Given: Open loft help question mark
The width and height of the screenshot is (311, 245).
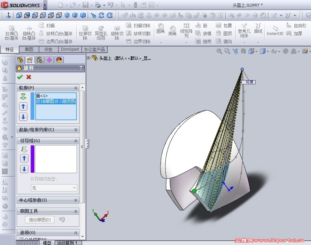Looking at the screenshot, I should 81,68.
